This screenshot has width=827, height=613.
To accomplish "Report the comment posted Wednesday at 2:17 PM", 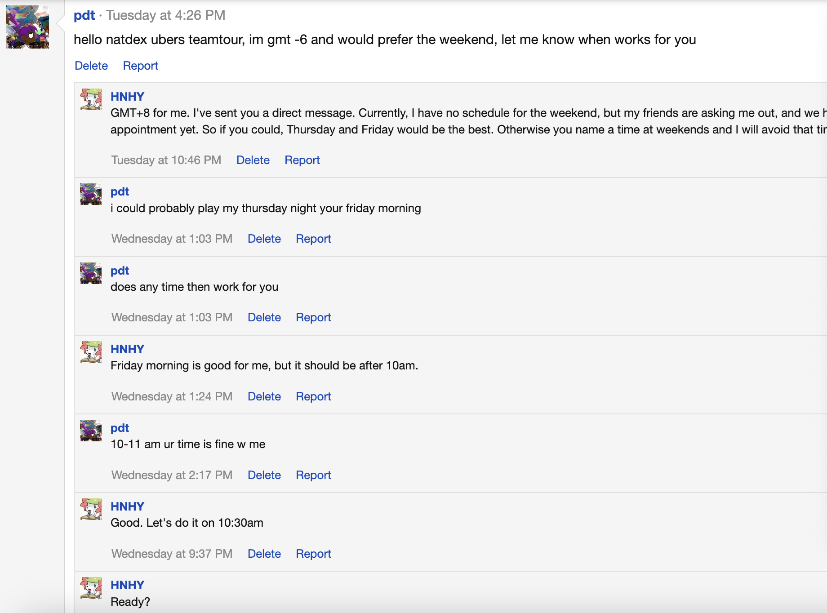I will (x=313, y=475).
